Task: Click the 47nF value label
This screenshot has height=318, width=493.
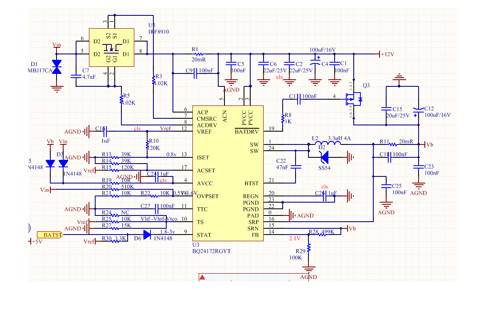Action: pos(282,167)
